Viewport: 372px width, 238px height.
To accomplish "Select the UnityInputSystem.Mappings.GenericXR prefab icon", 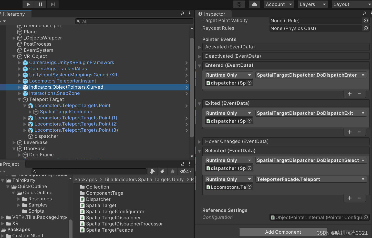I will pos(25,75).
